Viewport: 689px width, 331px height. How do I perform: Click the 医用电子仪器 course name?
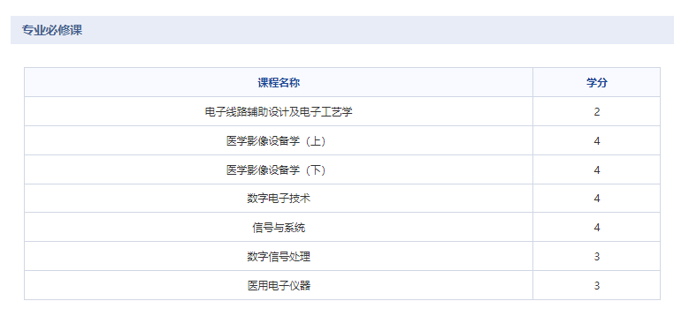point(279,285)
